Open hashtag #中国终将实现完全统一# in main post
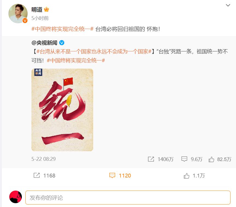Image resolution: width=236 pixels, height=207 pixels. pos(63,29)
